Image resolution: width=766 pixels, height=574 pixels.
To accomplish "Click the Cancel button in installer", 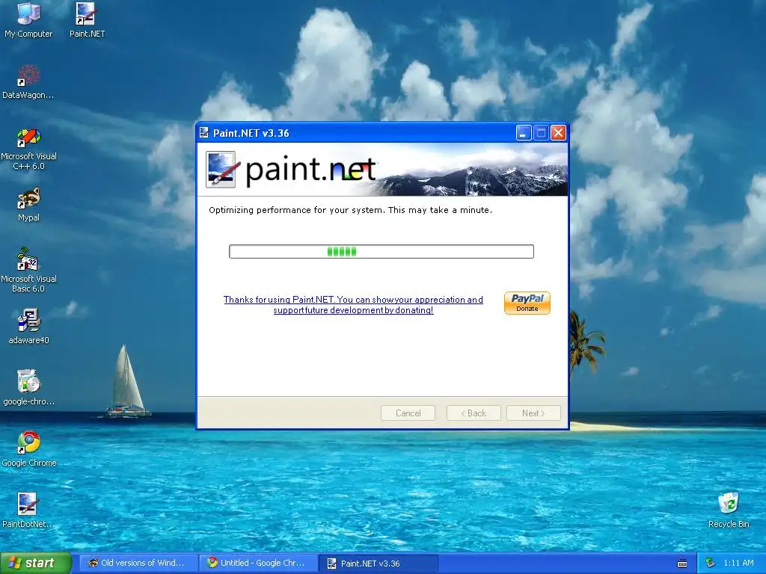I will (x=408, y=413).
